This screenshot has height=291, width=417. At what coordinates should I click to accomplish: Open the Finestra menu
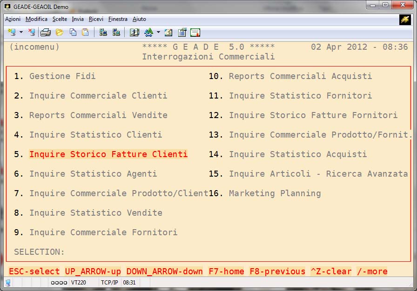coord(118,19)
